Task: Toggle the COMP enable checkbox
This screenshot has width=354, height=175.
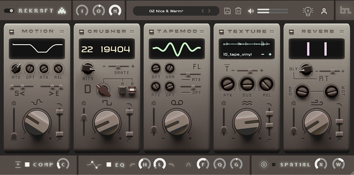Action: click(27, 164)
